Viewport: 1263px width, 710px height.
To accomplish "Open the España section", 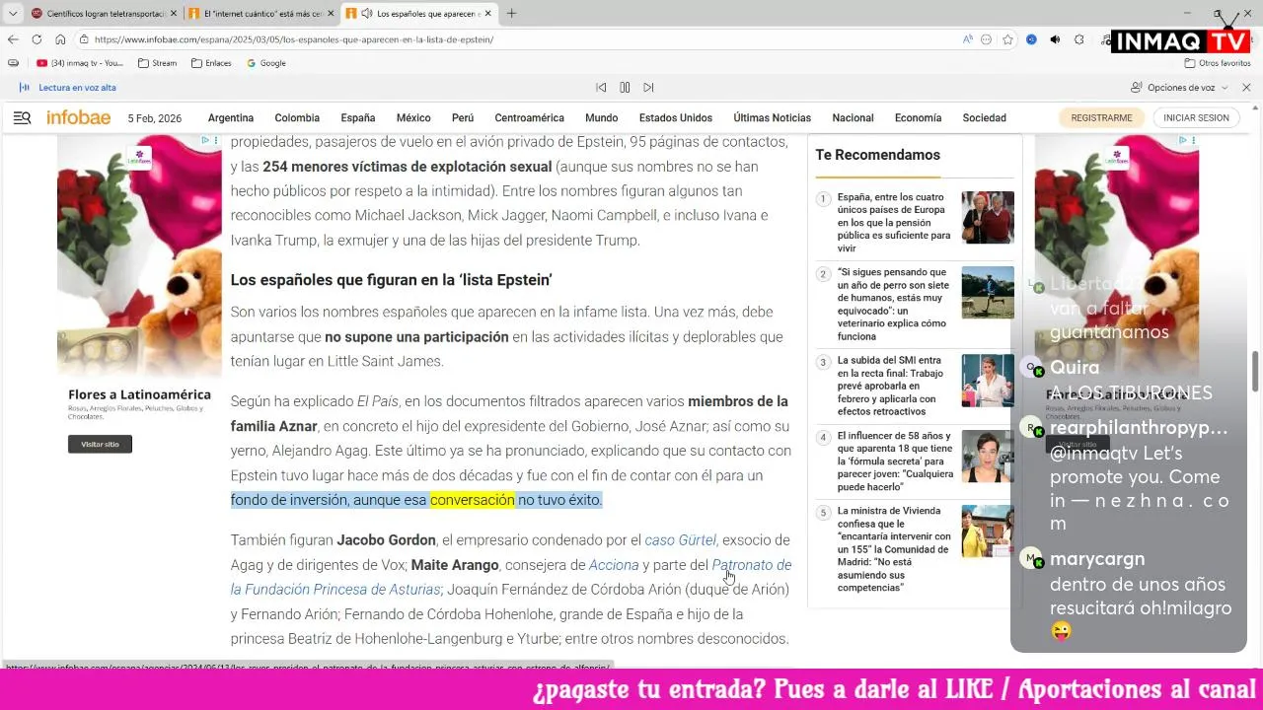I will (358, 117).
